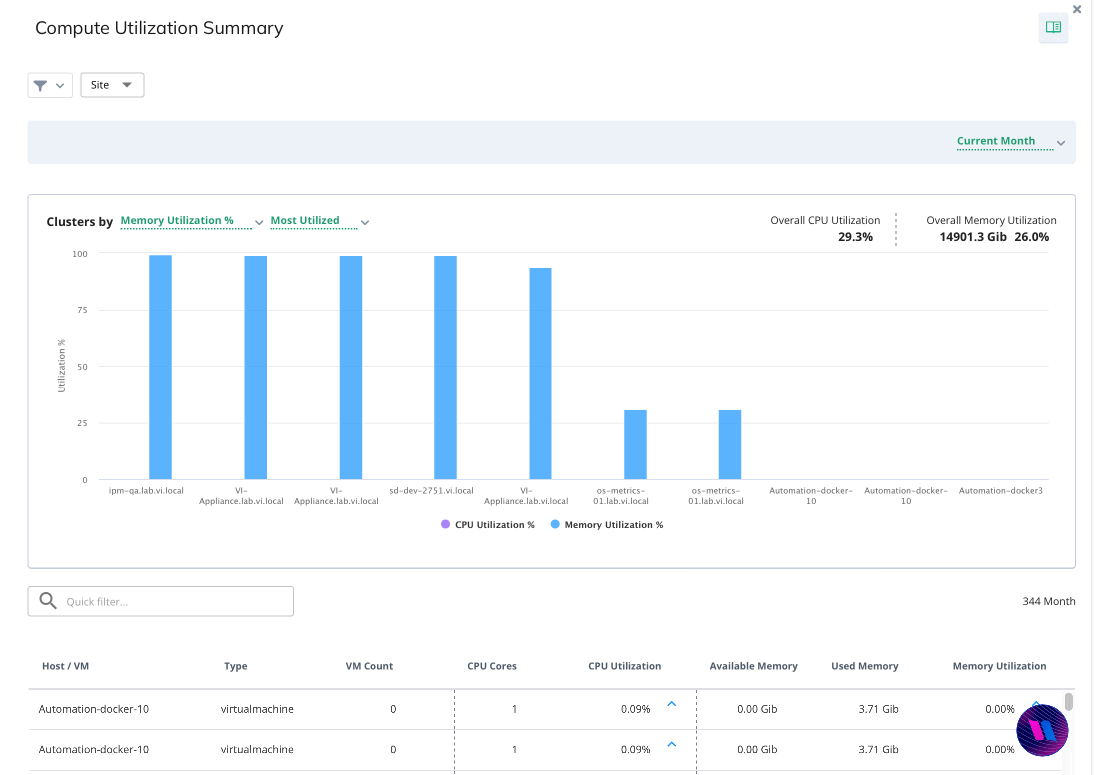Sort by Used Memory column header
Image resolution: width=1094 pixels, height=775 pixels.
pyautogui.click(x=865, y=666)
